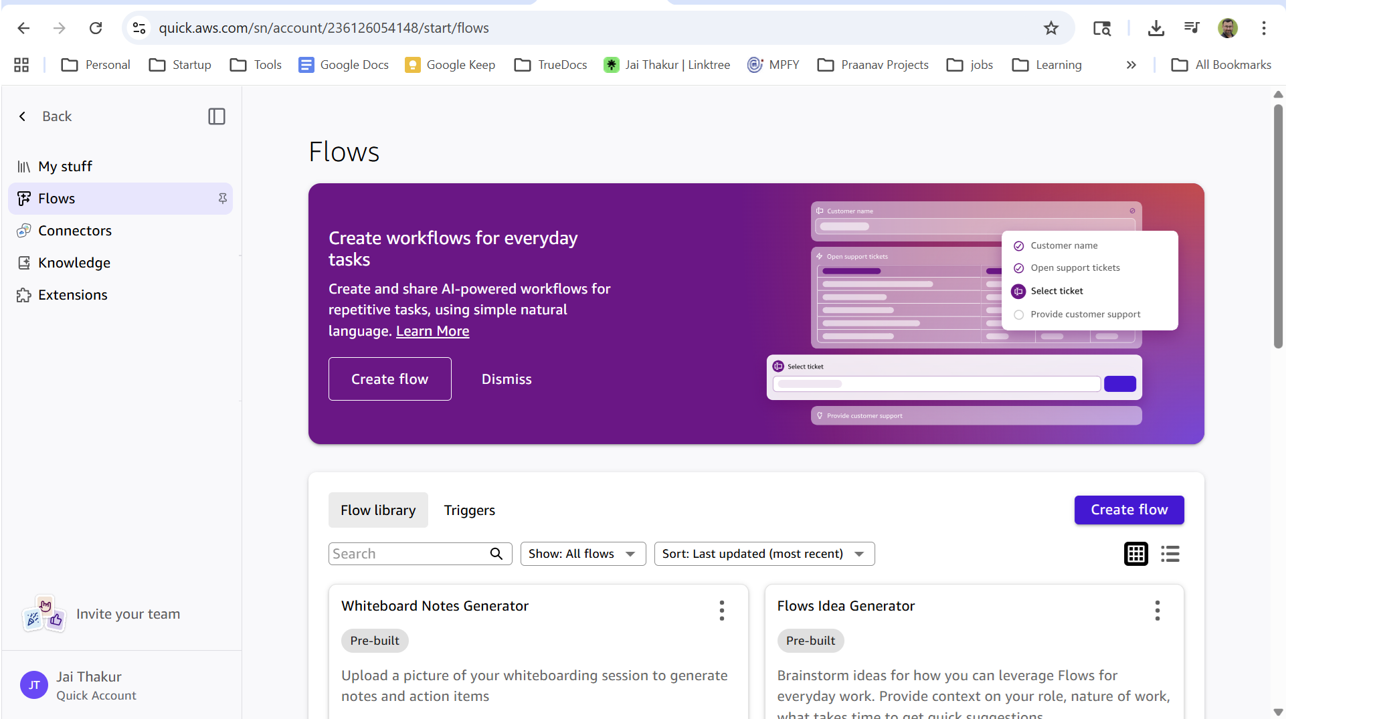
Task: Open Extensions in sidebar
Action: (x=120, y=295)
